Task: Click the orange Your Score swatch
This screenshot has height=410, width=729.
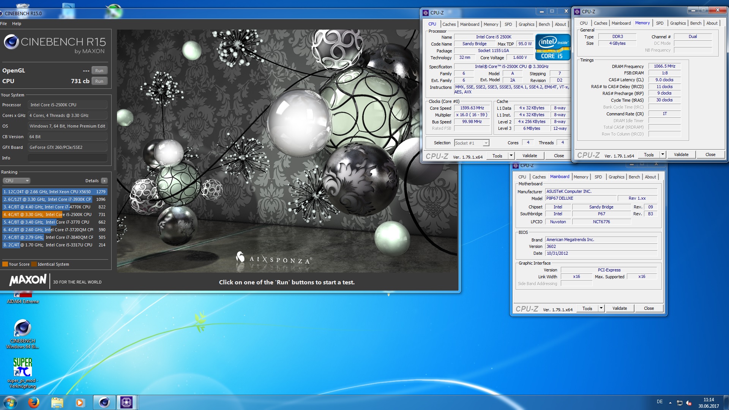Action: coord(5,264)
